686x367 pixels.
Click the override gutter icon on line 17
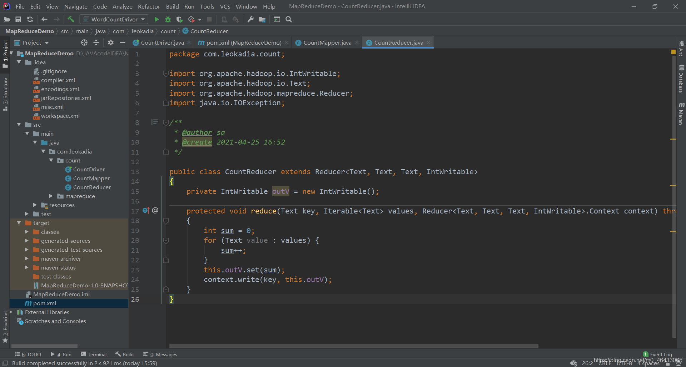pyautogui.click(x=146, y=211)
